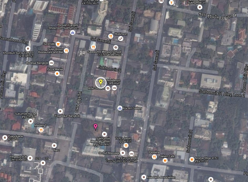Open The Euro Grande hotel bed icon

(131, 154)
